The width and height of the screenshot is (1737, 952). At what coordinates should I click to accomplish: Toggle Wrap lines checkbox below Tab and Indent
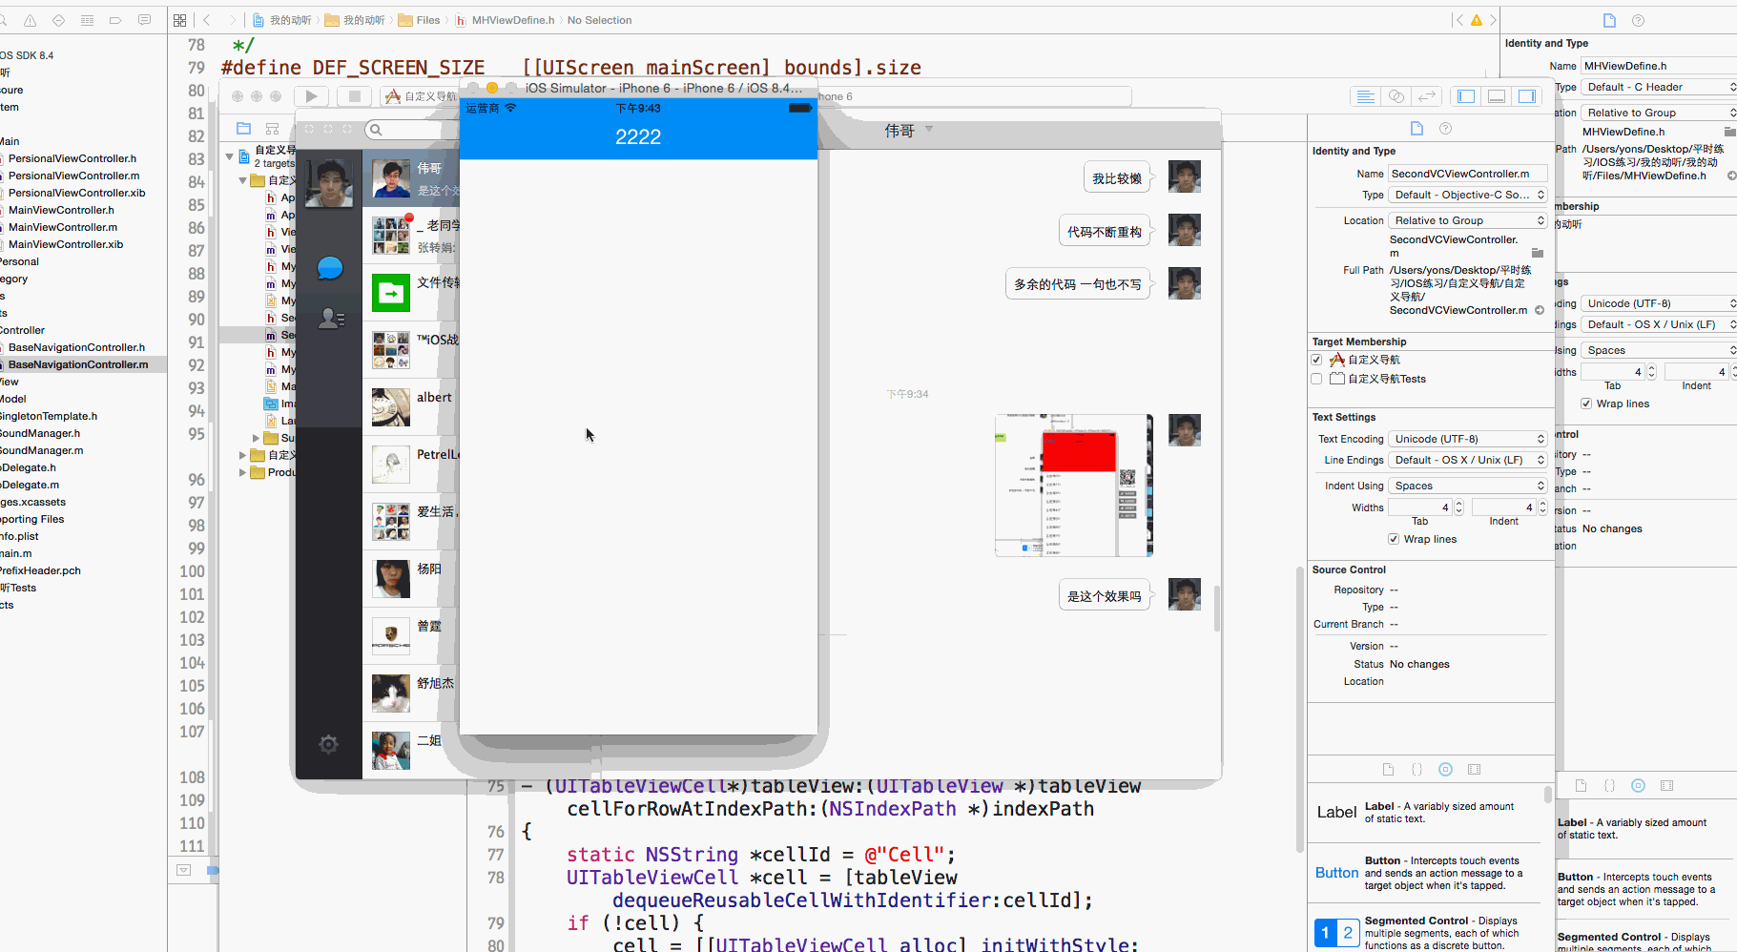click(1394, 539)
